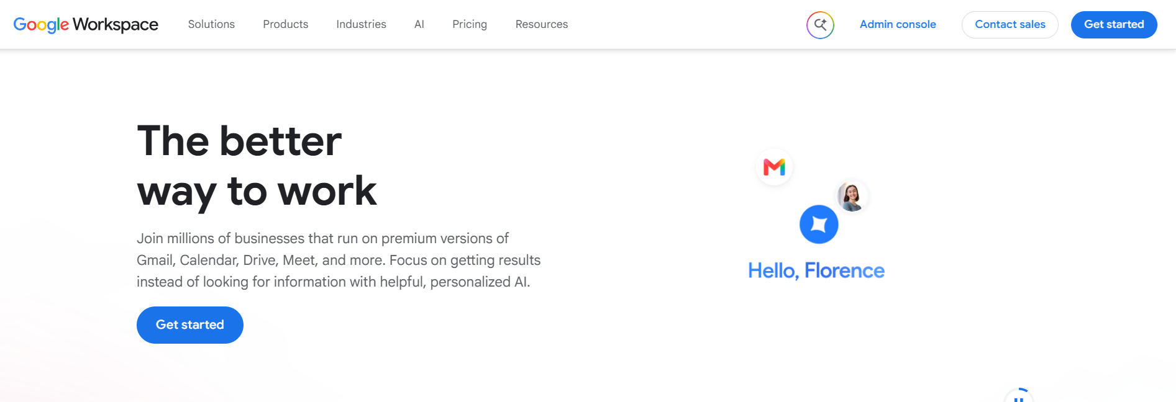Click the Gmail M icon

click(x=774, y=167)
